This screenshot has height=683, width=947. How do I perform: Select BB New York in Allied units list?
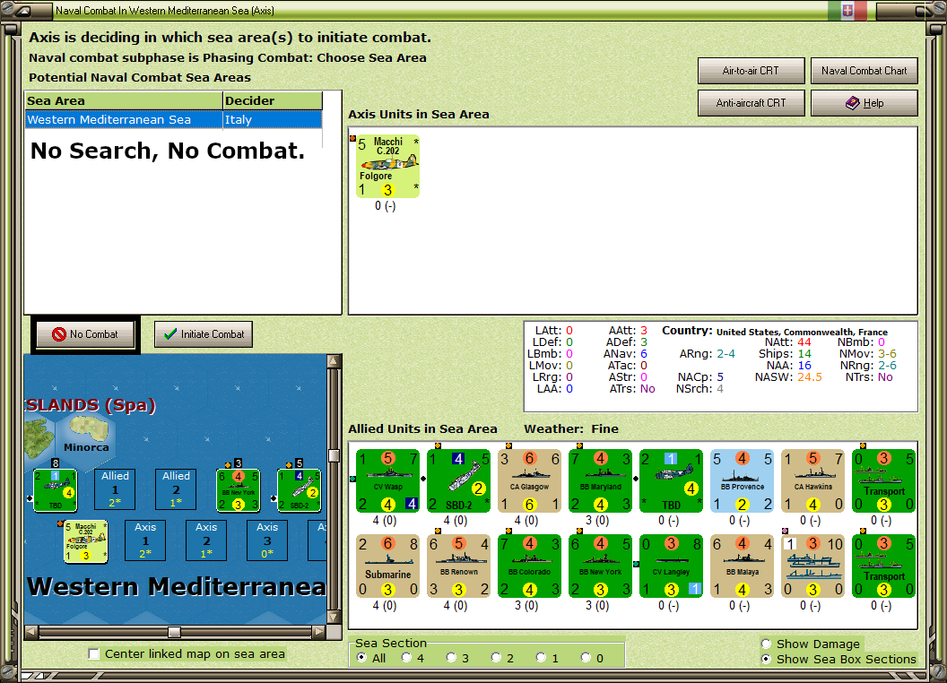[x=600, y=566]
